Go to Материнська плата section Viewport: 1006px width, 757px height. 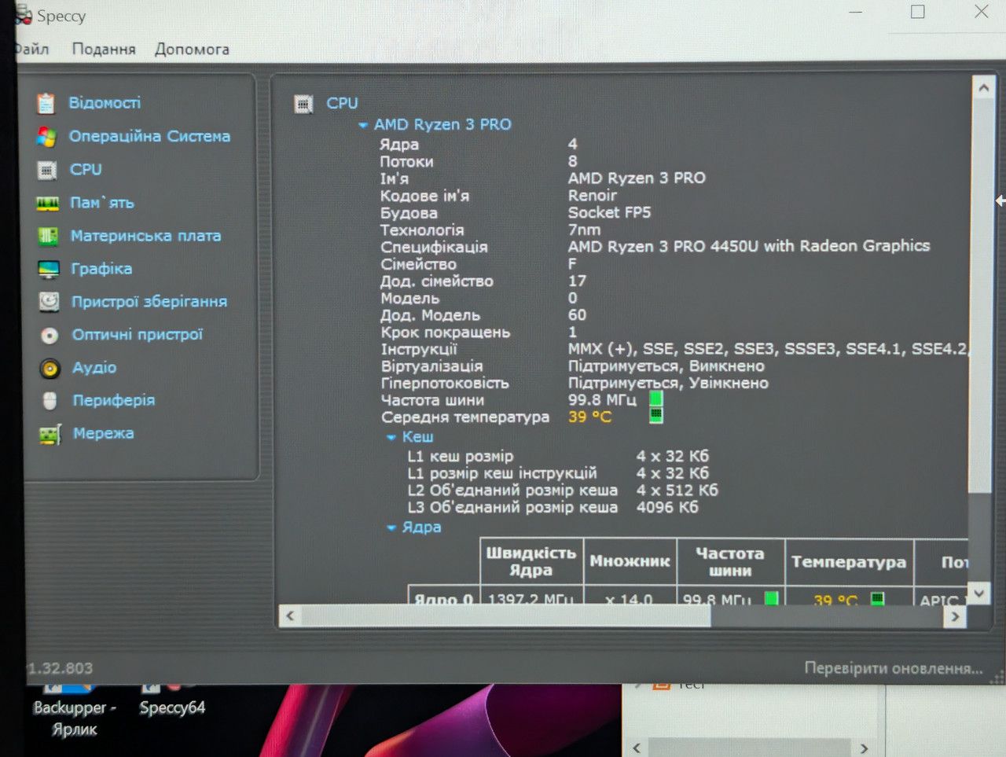[x=145, y=236]
